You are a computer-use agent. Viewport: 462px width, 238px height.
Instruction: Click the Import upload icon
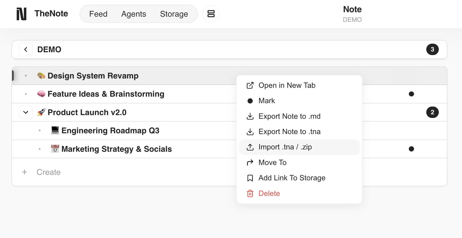pyautogui.click(x=250, y=147)
